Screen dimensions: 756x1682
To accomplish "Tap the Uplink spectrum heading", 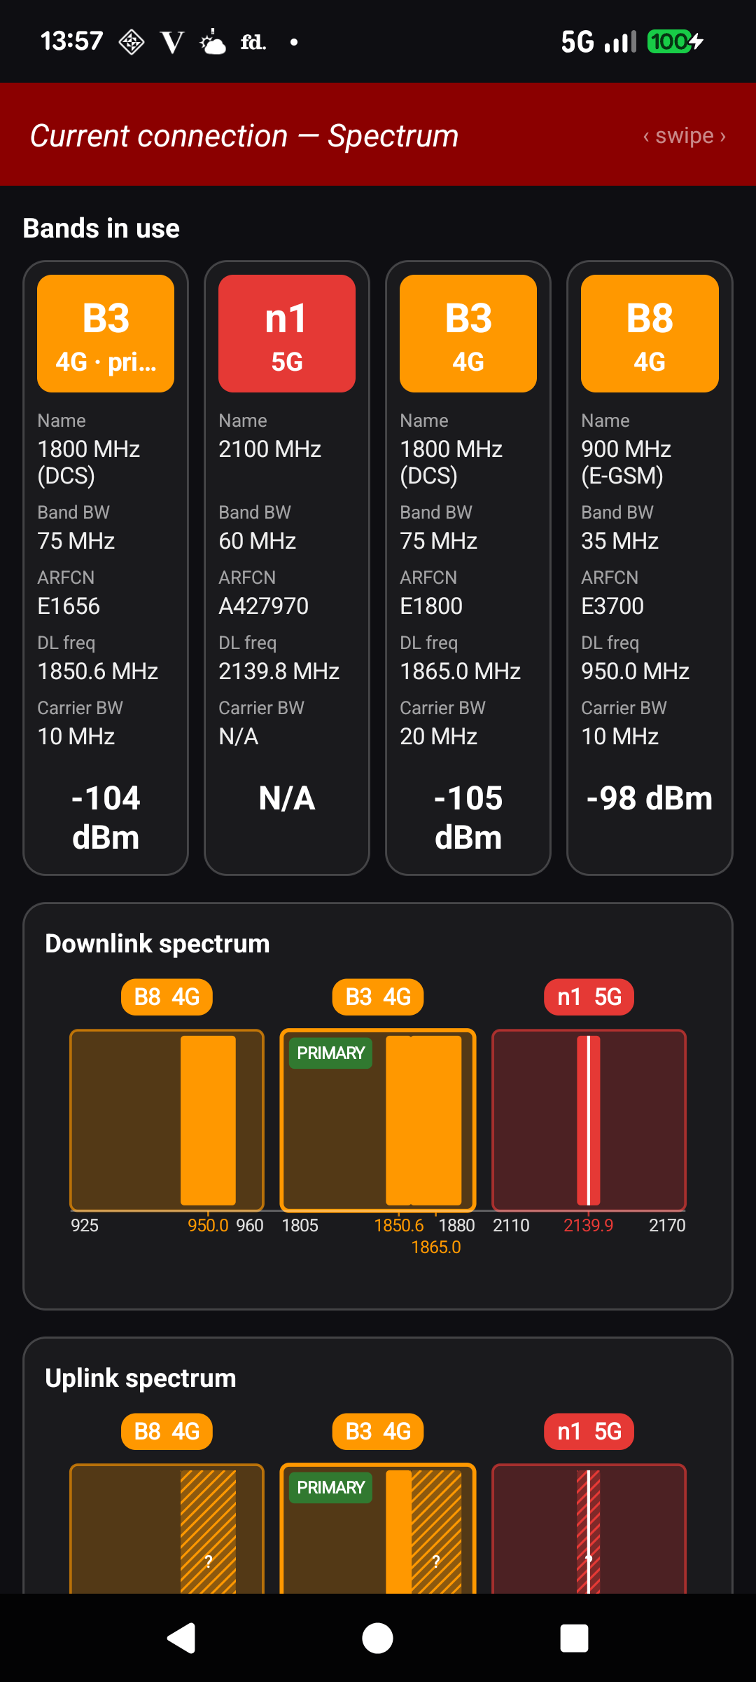I will [x=141, y=1379].
